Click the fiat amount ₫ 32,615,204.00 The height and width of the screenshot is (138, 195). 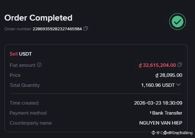click(x=157, y=65)
